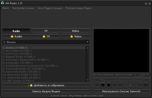Open favorite Video list
Viewport: 152px width, 98px height.
click(x=76, y=37)
